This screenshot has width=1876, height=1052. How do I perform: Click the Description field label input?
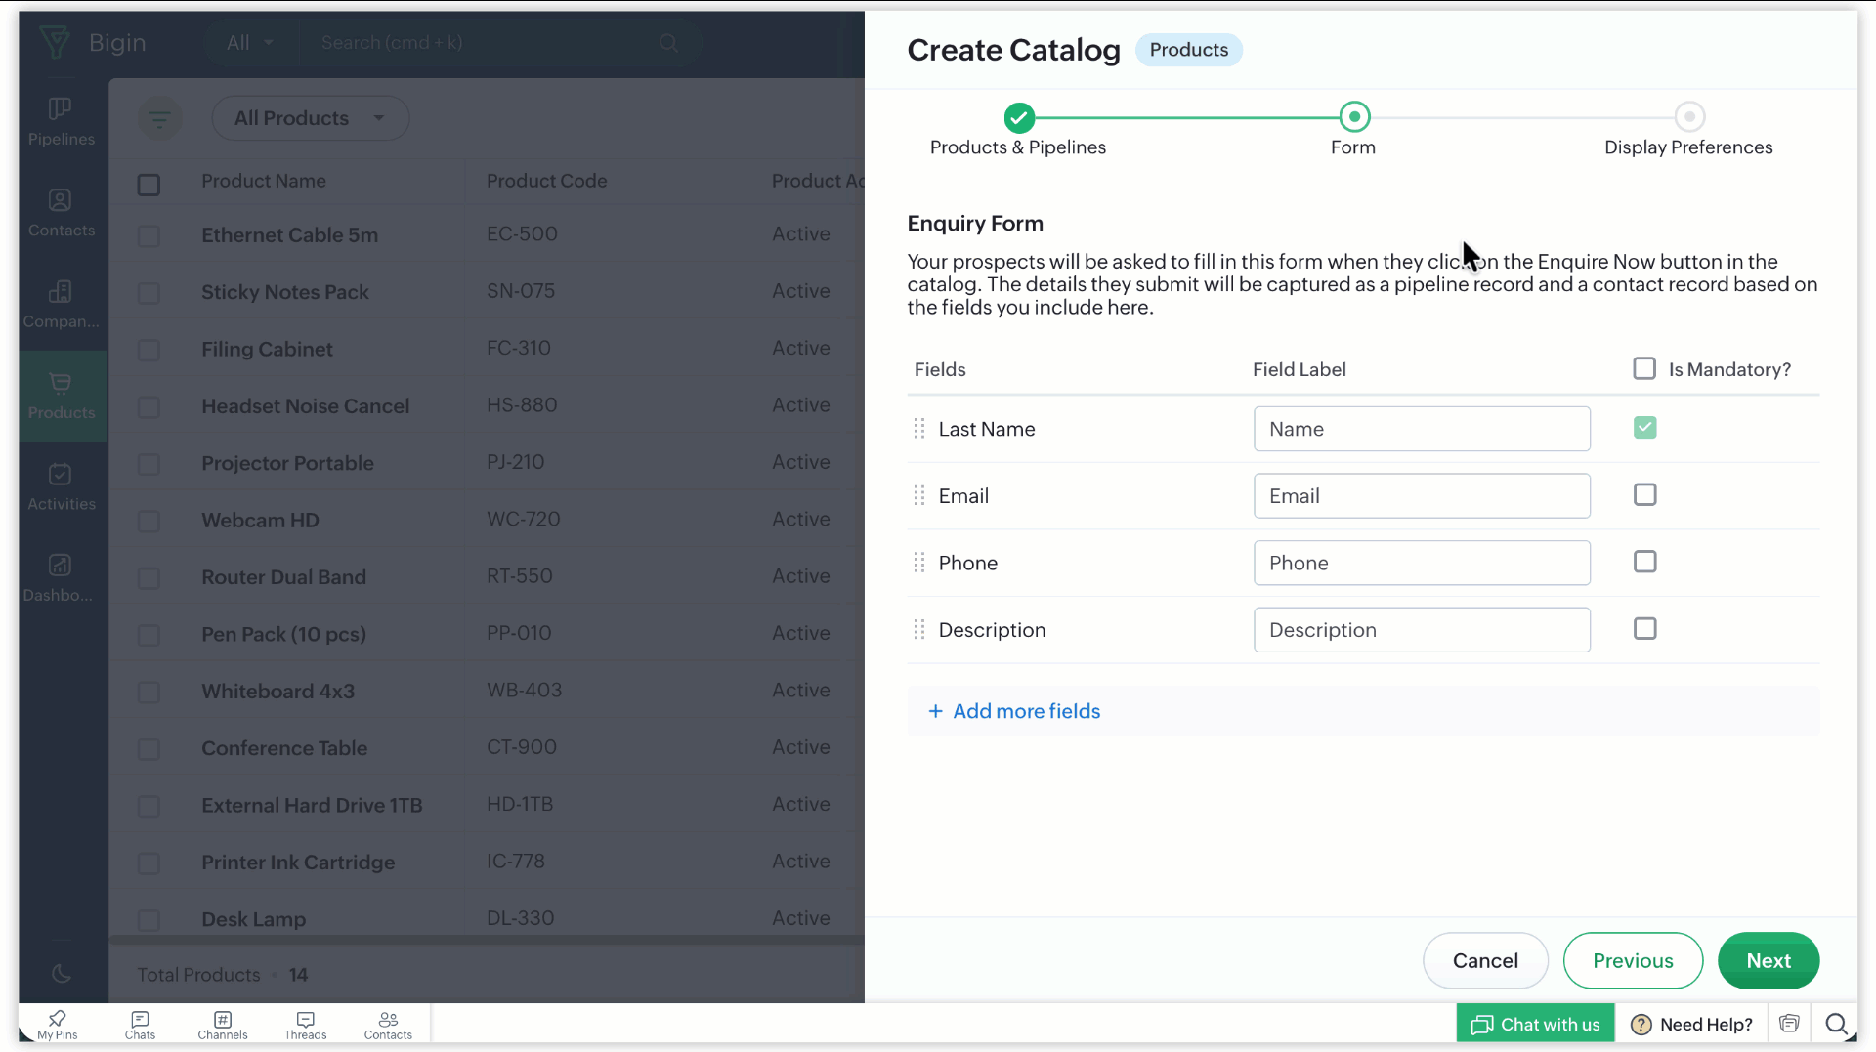tap(1421, 630)
